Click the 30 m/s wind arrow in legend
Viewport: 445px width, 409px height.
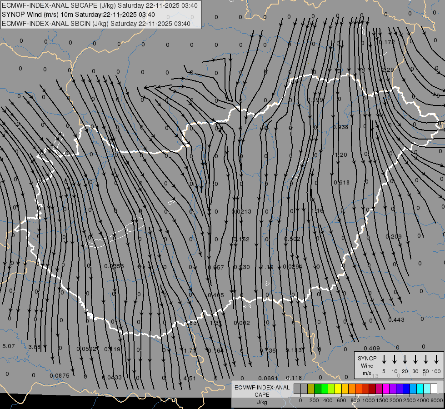tap(415, 359)
